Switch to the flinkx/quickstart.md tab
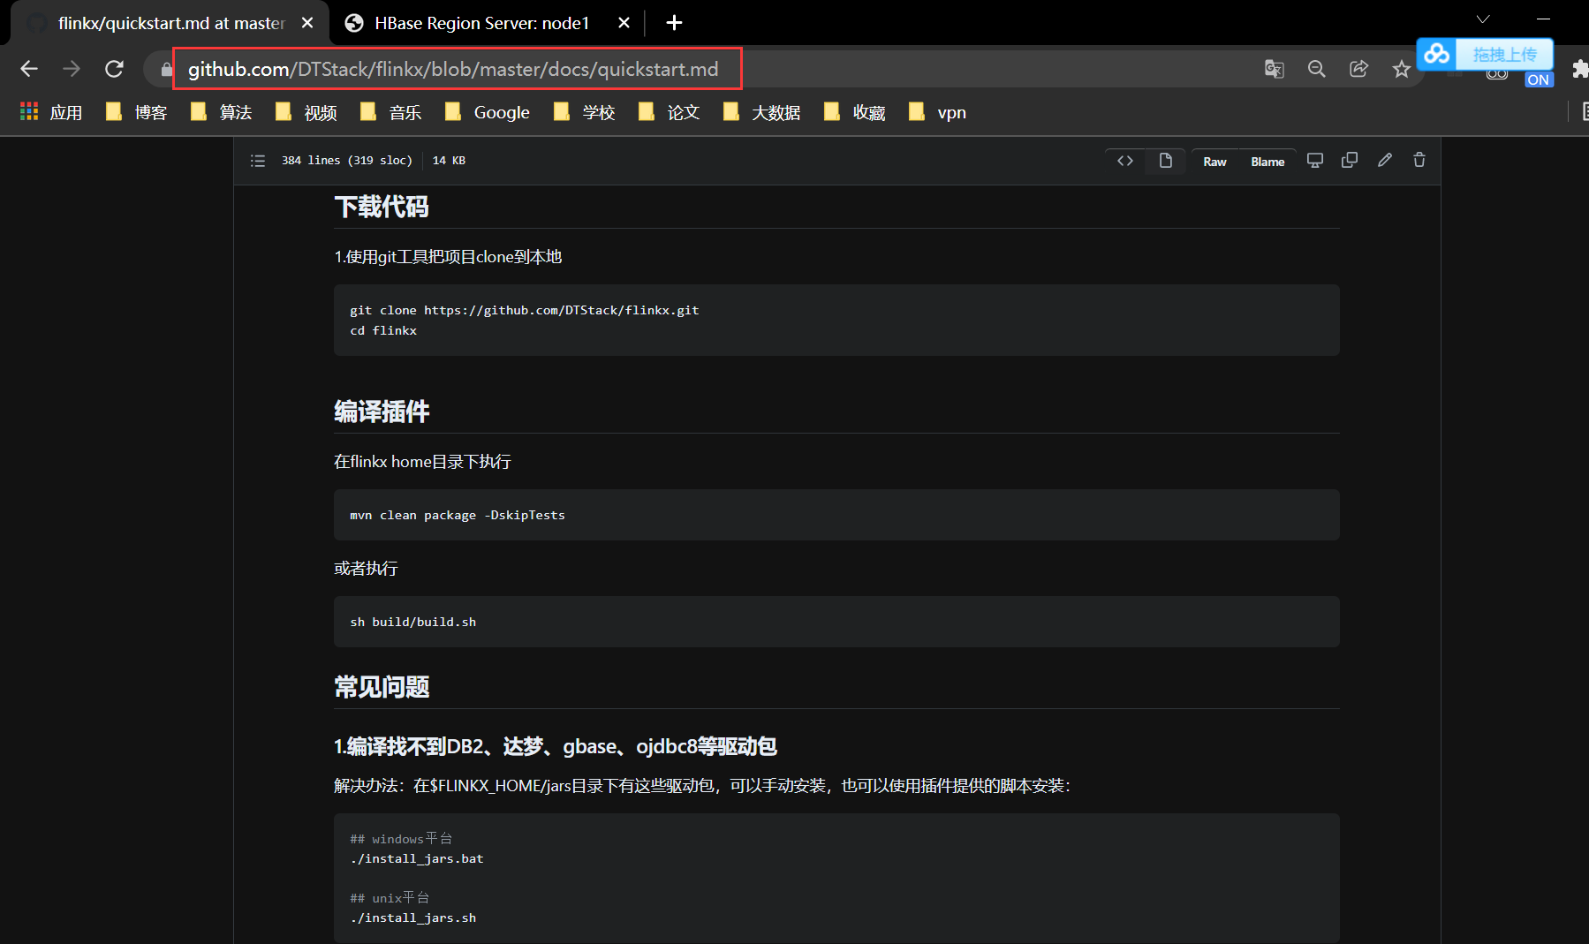This screenshot has height=944, width=1589. [169, 23]
